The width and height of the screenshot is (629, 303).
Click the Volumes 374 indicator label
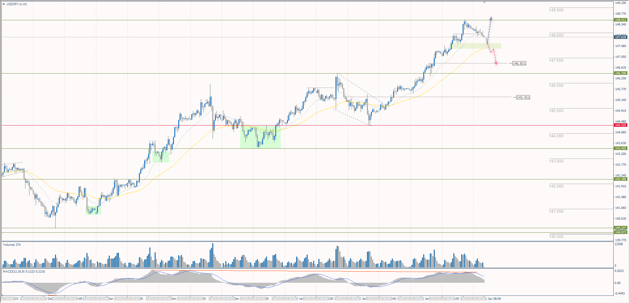coord(12,245)
